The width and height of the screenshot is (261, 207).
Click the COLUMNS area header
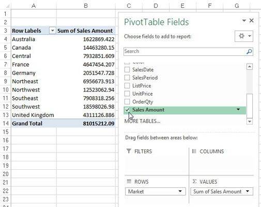(x=212, y=151)
